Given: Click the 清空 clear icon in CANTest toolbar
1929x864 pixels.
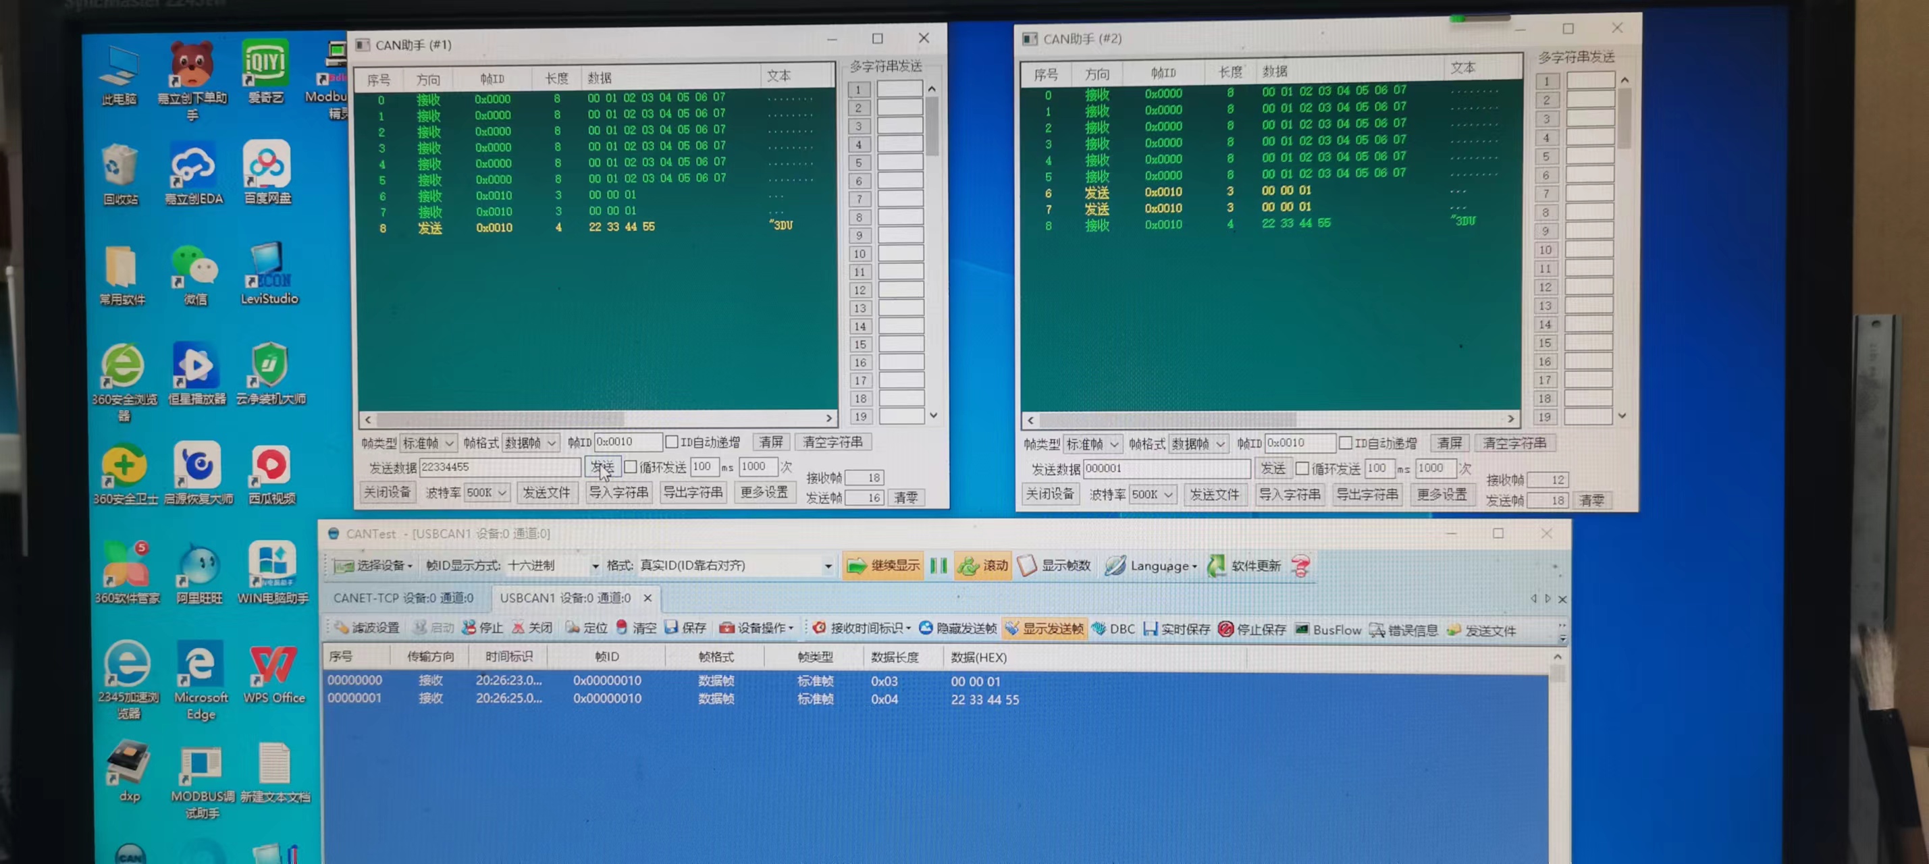Looking at the screenshot, I should (x=623, y=627).
